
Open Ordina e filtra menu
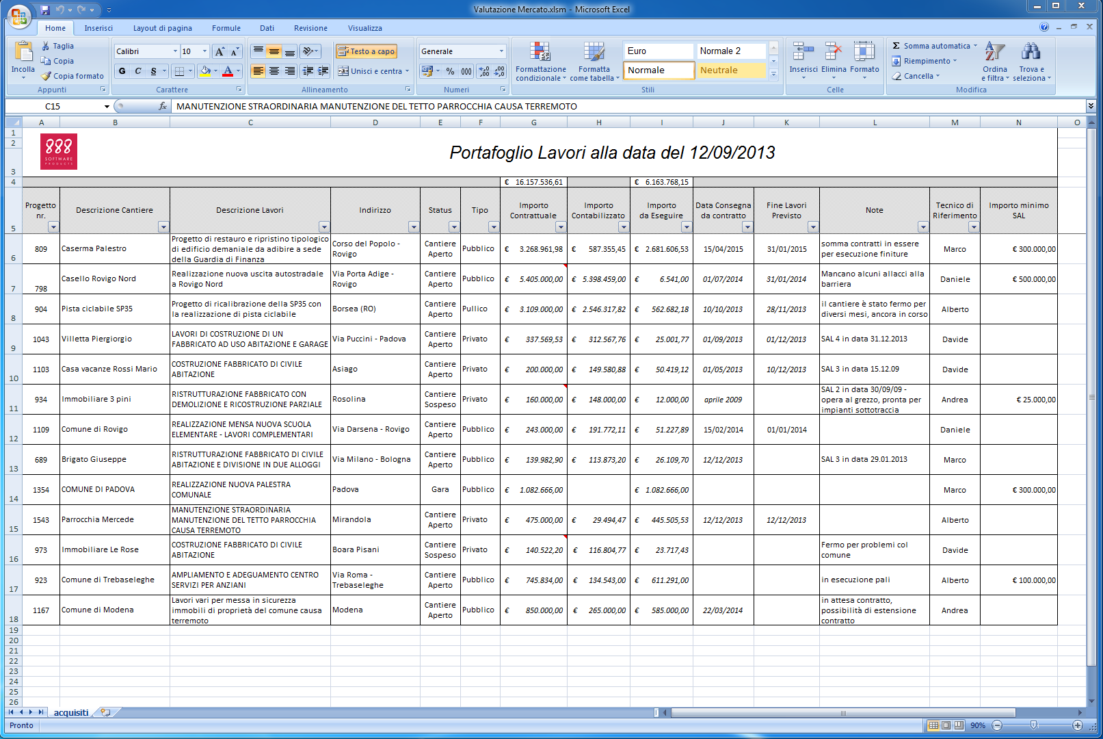tap(995, 62)
